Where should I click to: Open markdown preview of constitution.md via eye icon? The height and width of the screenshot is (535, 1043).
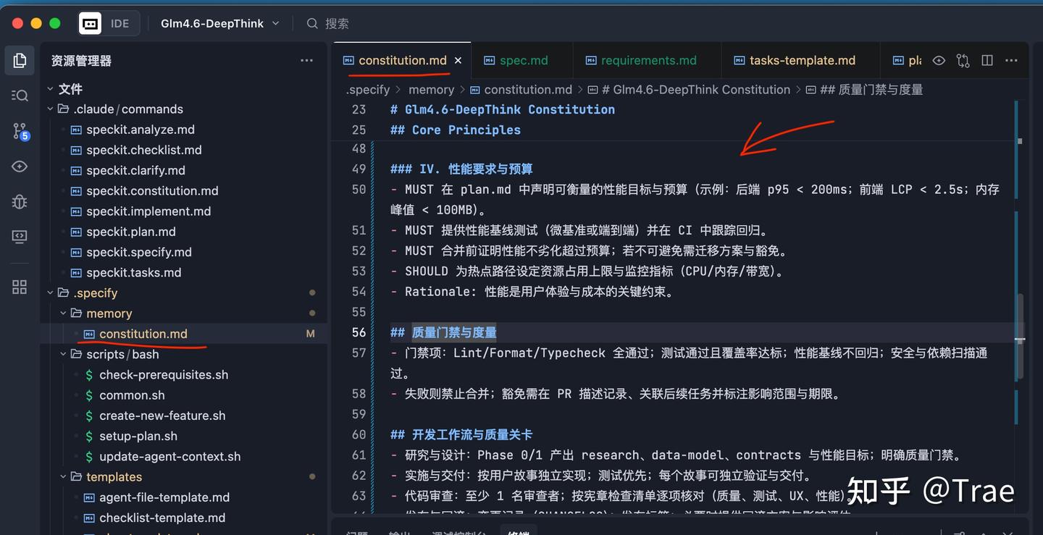[x=939, y=60]
